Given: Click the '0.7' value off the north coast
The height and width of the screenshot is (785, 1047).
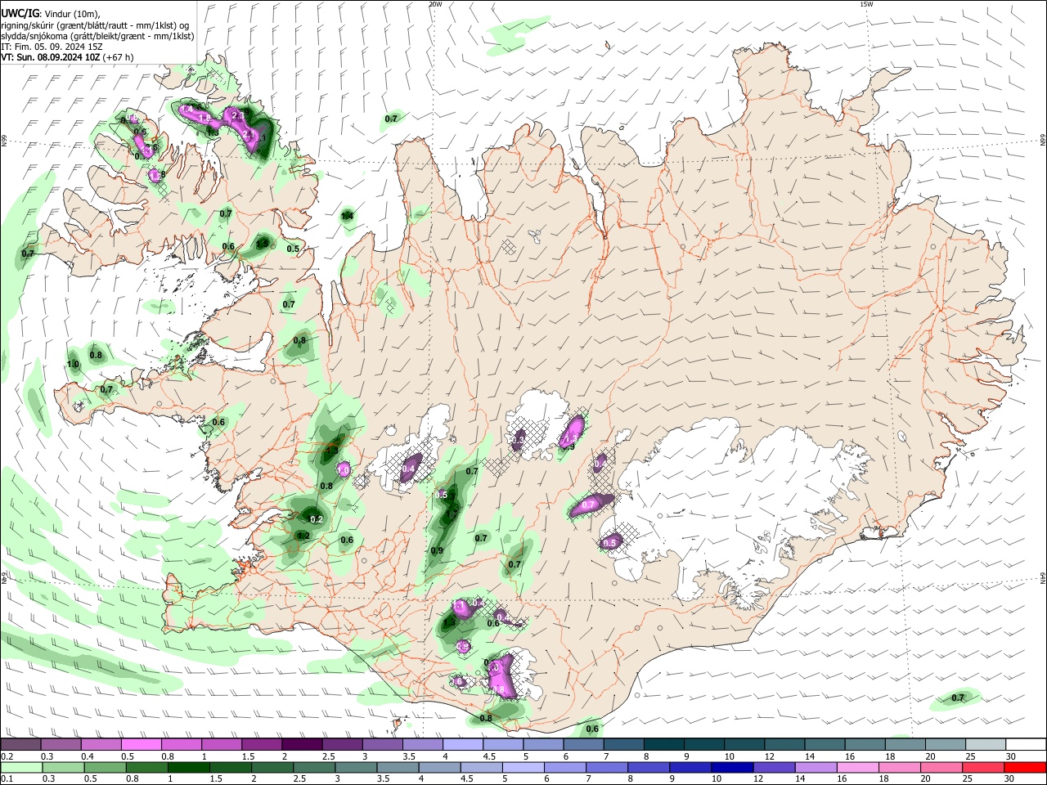Looking at the screenshot, I should (x=391, y=119).
